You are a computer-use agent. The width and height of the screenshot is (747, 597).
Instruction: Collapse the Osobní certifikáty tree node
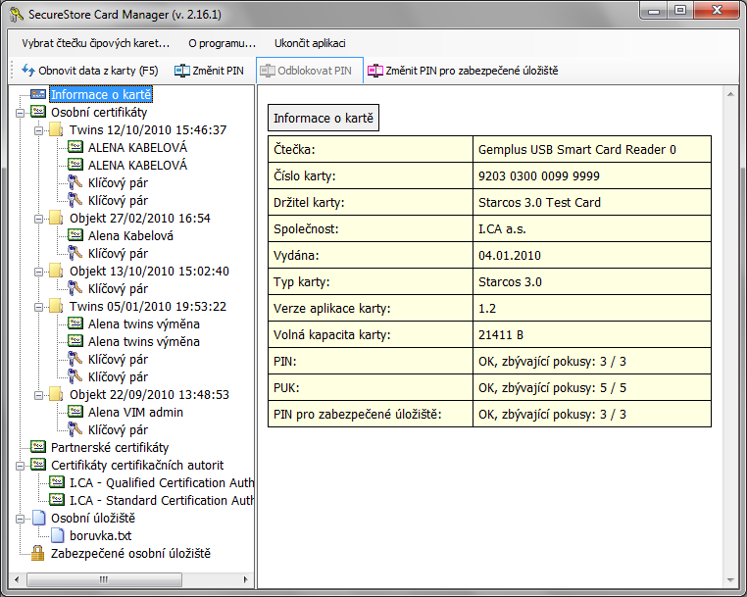pyautogui.click(x=20, y=113)
